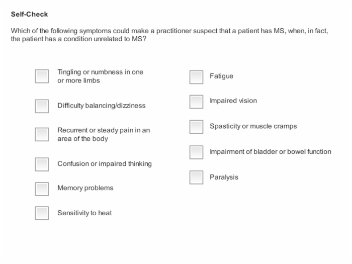Click the Fatigue label text
Screen dimensions: 352x264
[221, 76]
